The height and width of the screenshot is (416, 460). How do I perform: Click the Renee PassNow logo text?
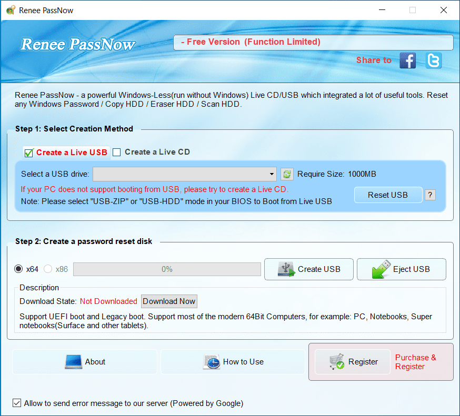coord(78,45)
